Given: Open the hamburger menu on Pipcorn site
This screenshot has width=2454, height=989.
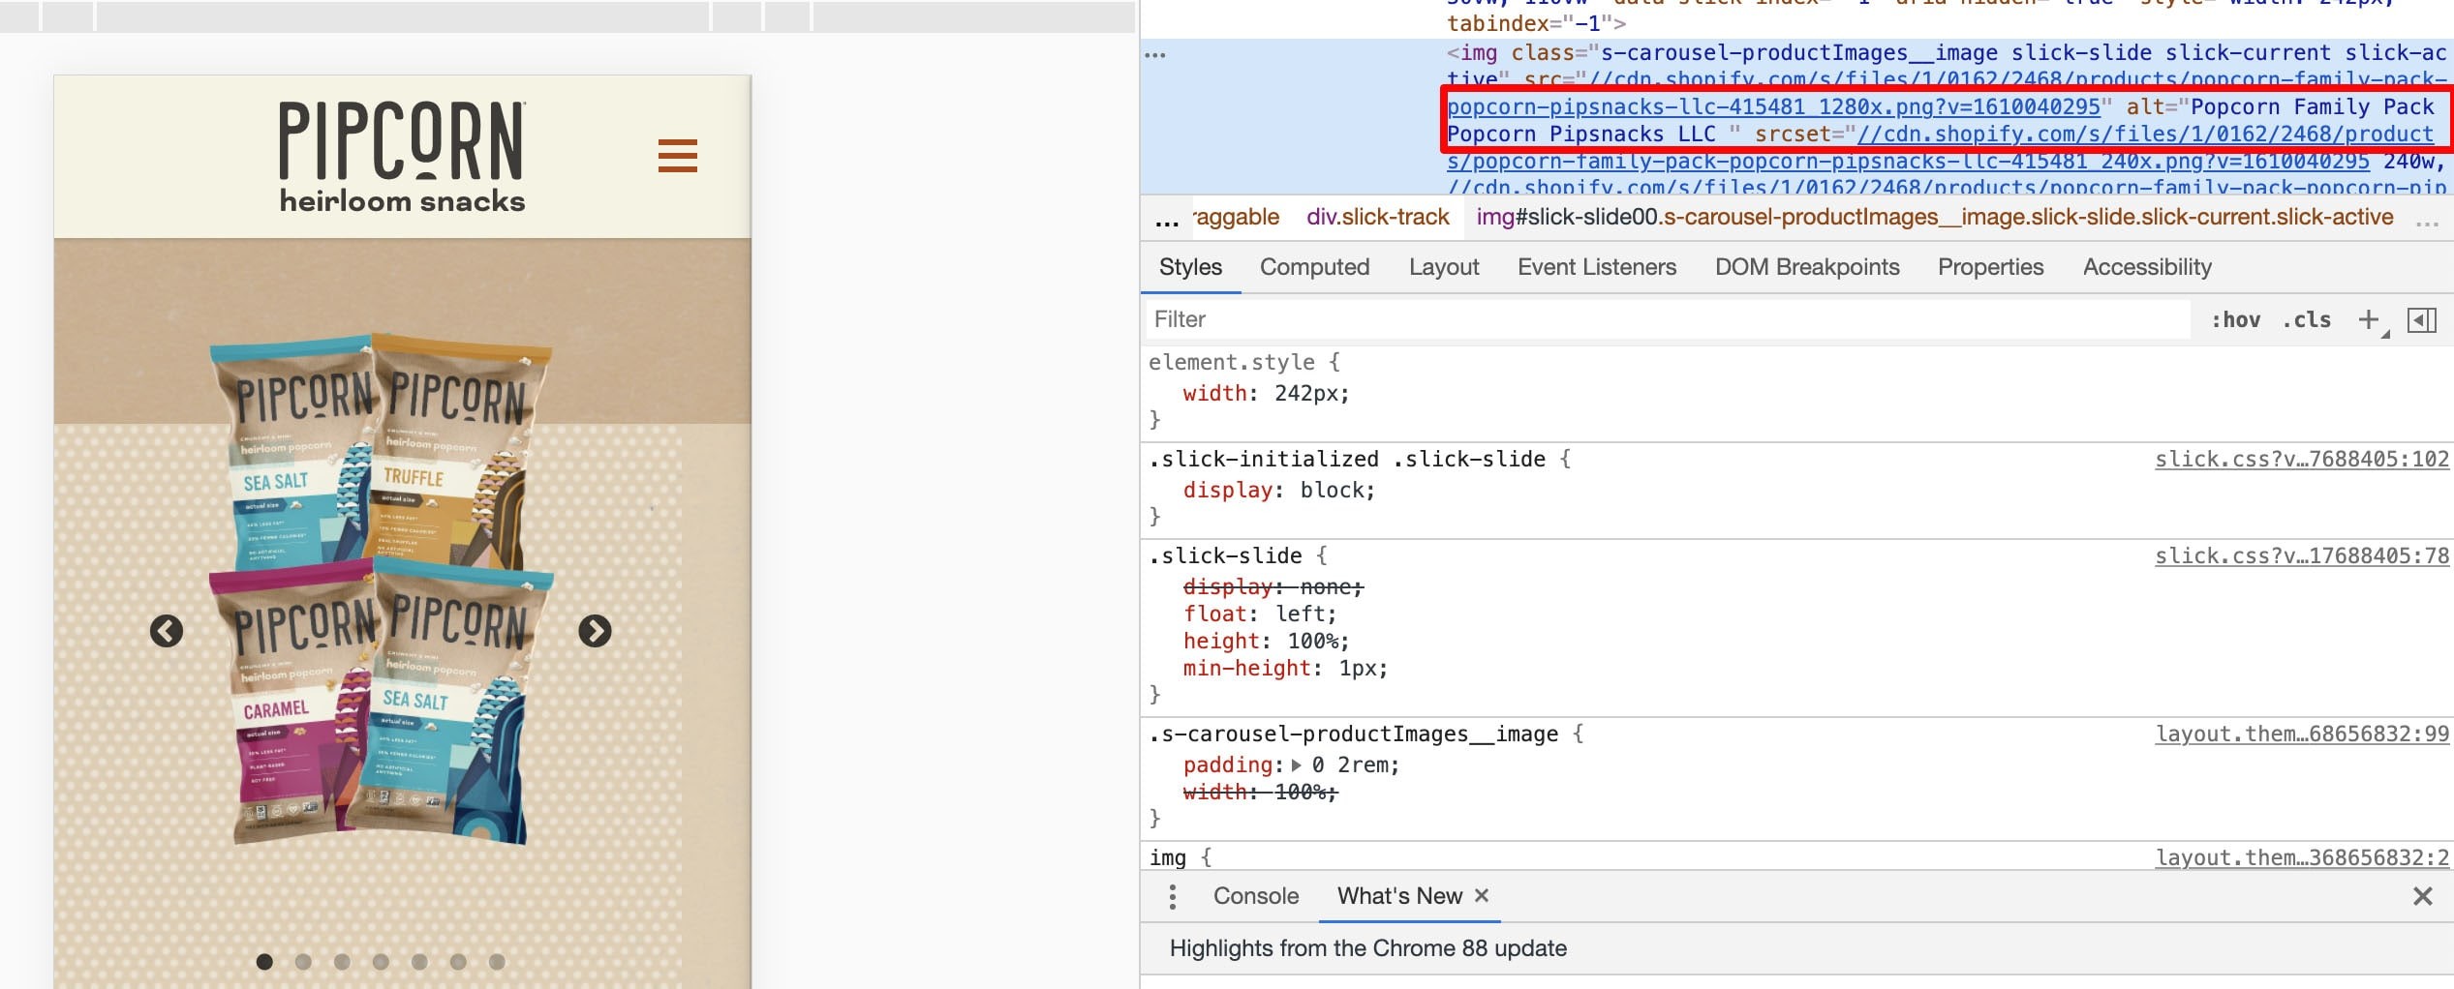Looking at the screenshot, I should (677, 156).
